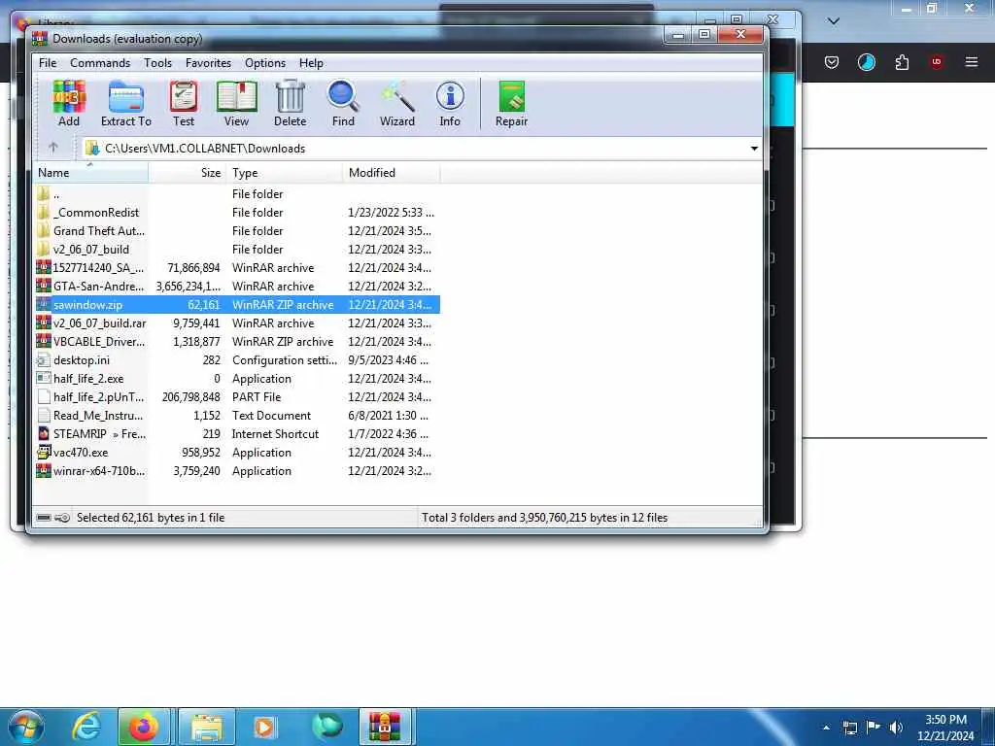Select v2_06_07_build.rar file
Viewport: 995px width, 746px height.
click(237, 322)
